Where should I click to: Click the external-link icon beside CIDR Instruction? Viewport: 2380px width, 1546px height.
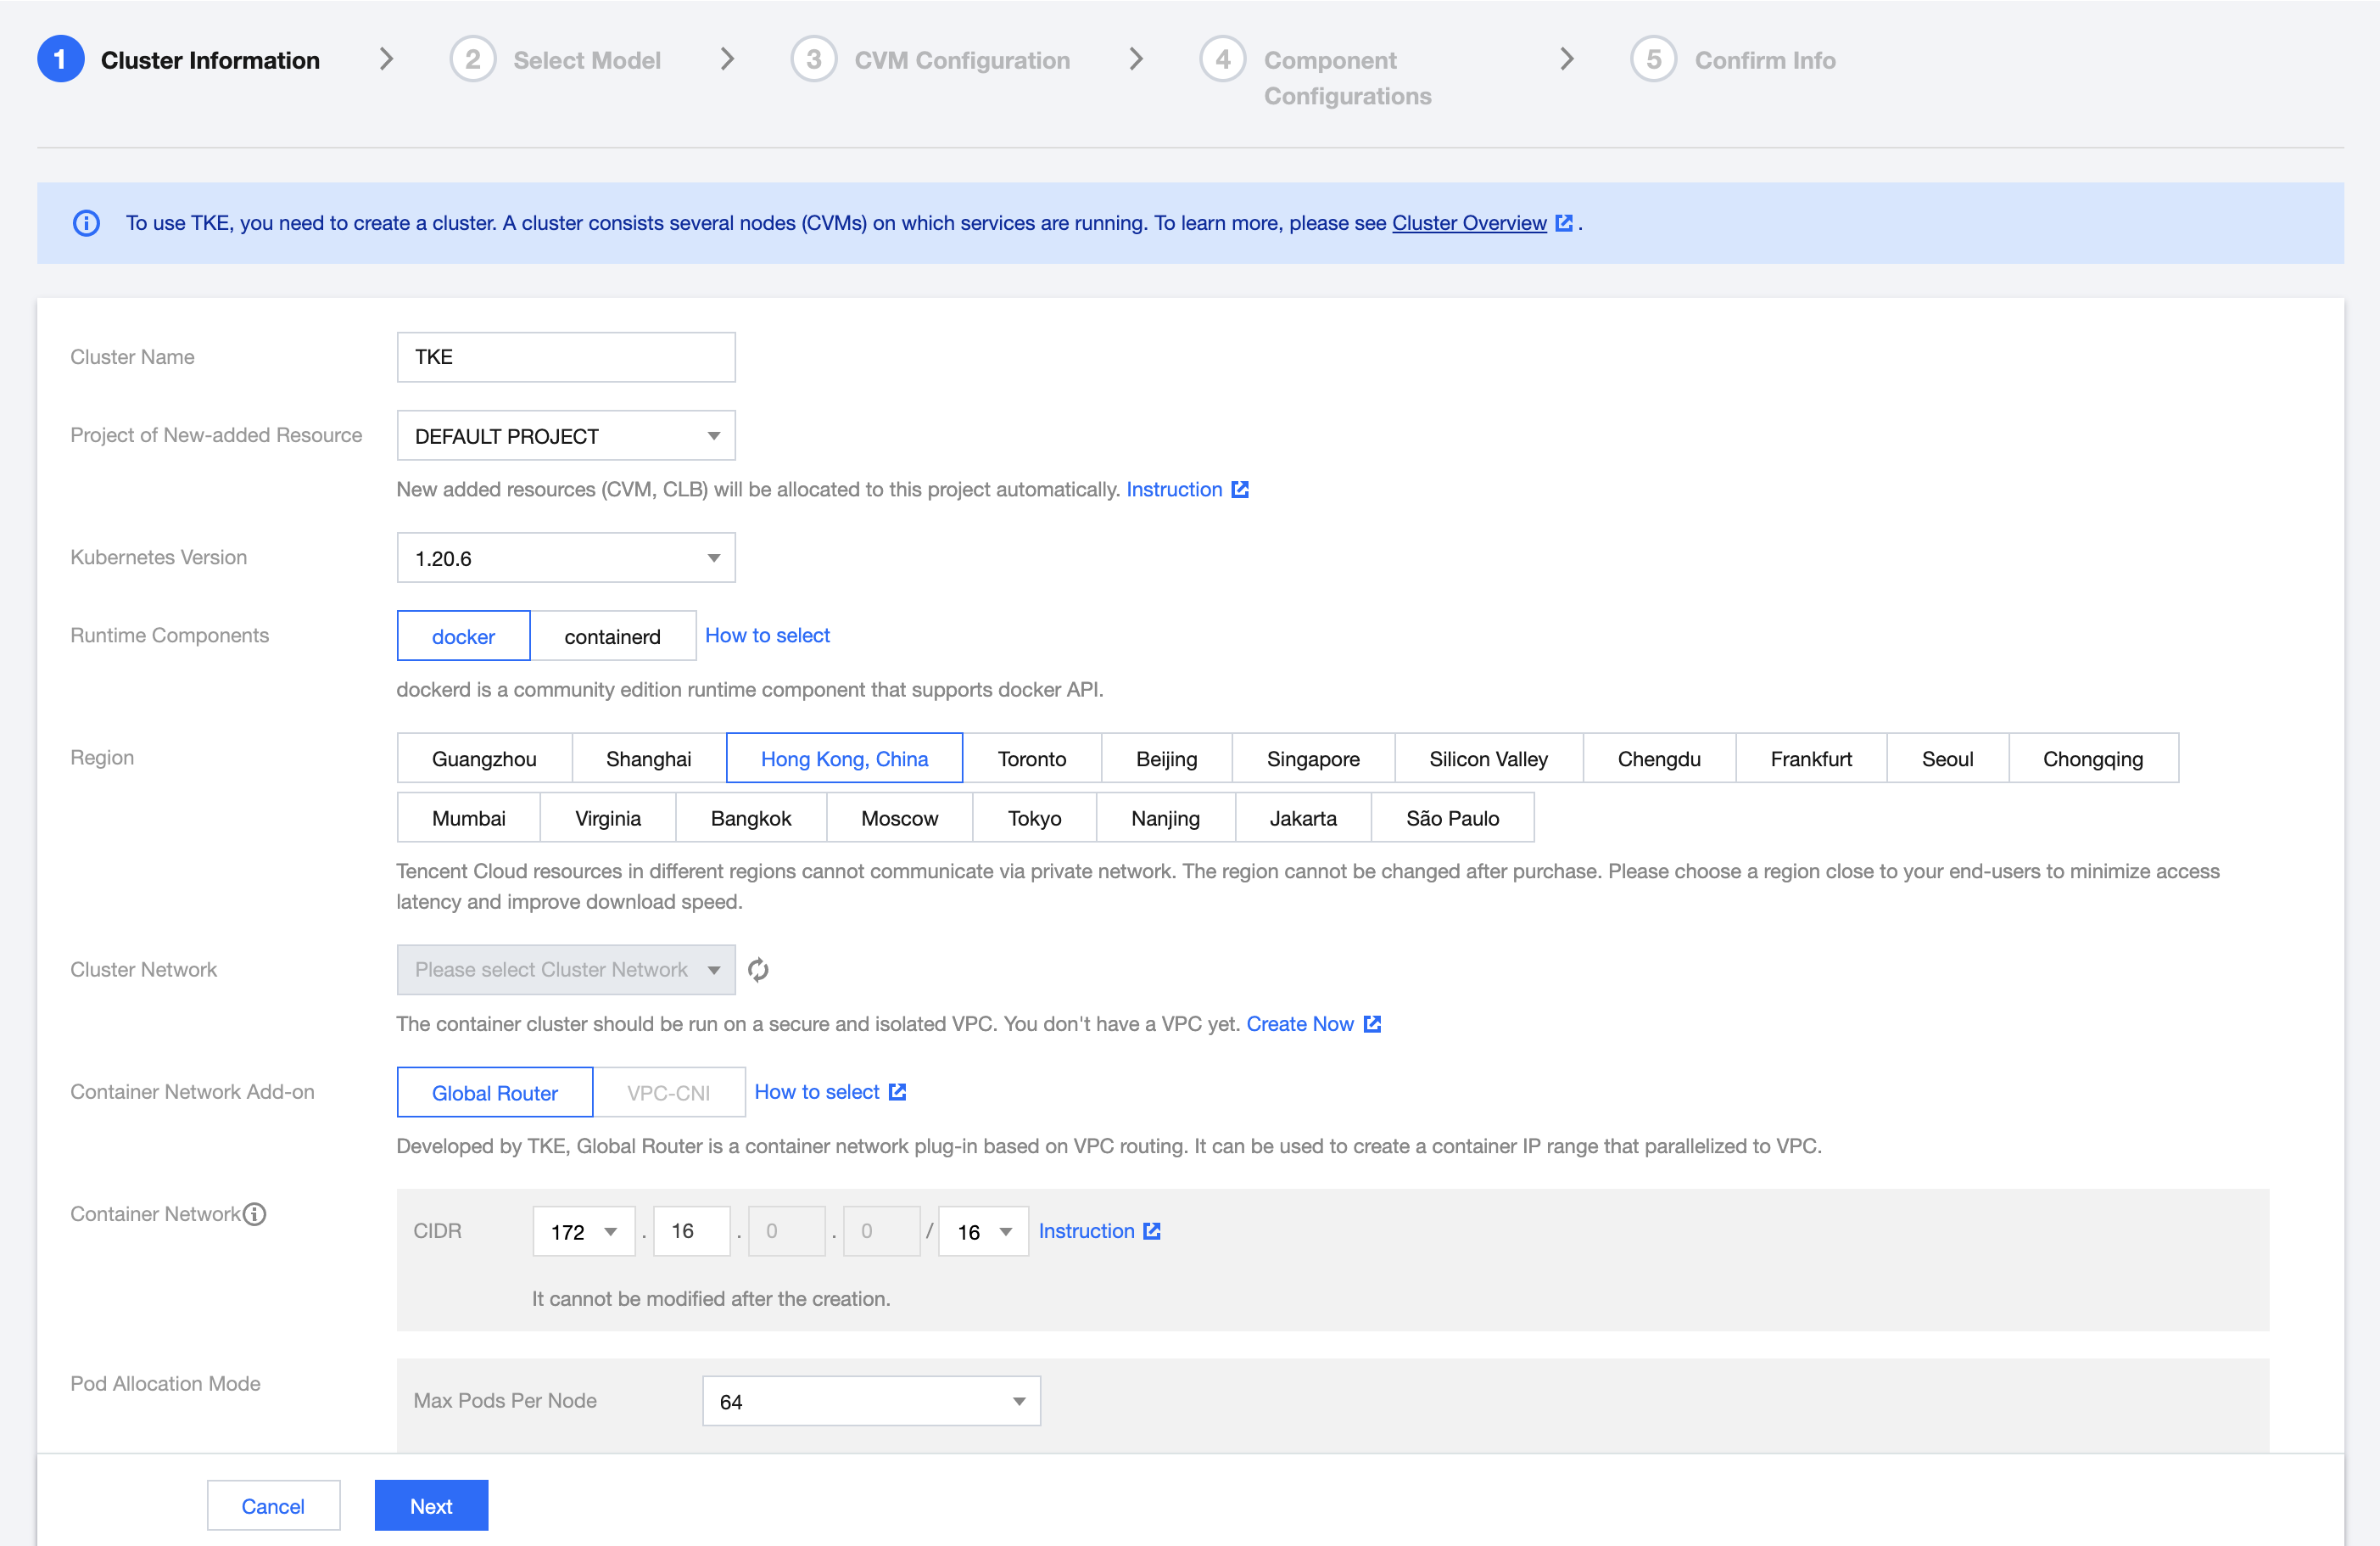1152,1231
